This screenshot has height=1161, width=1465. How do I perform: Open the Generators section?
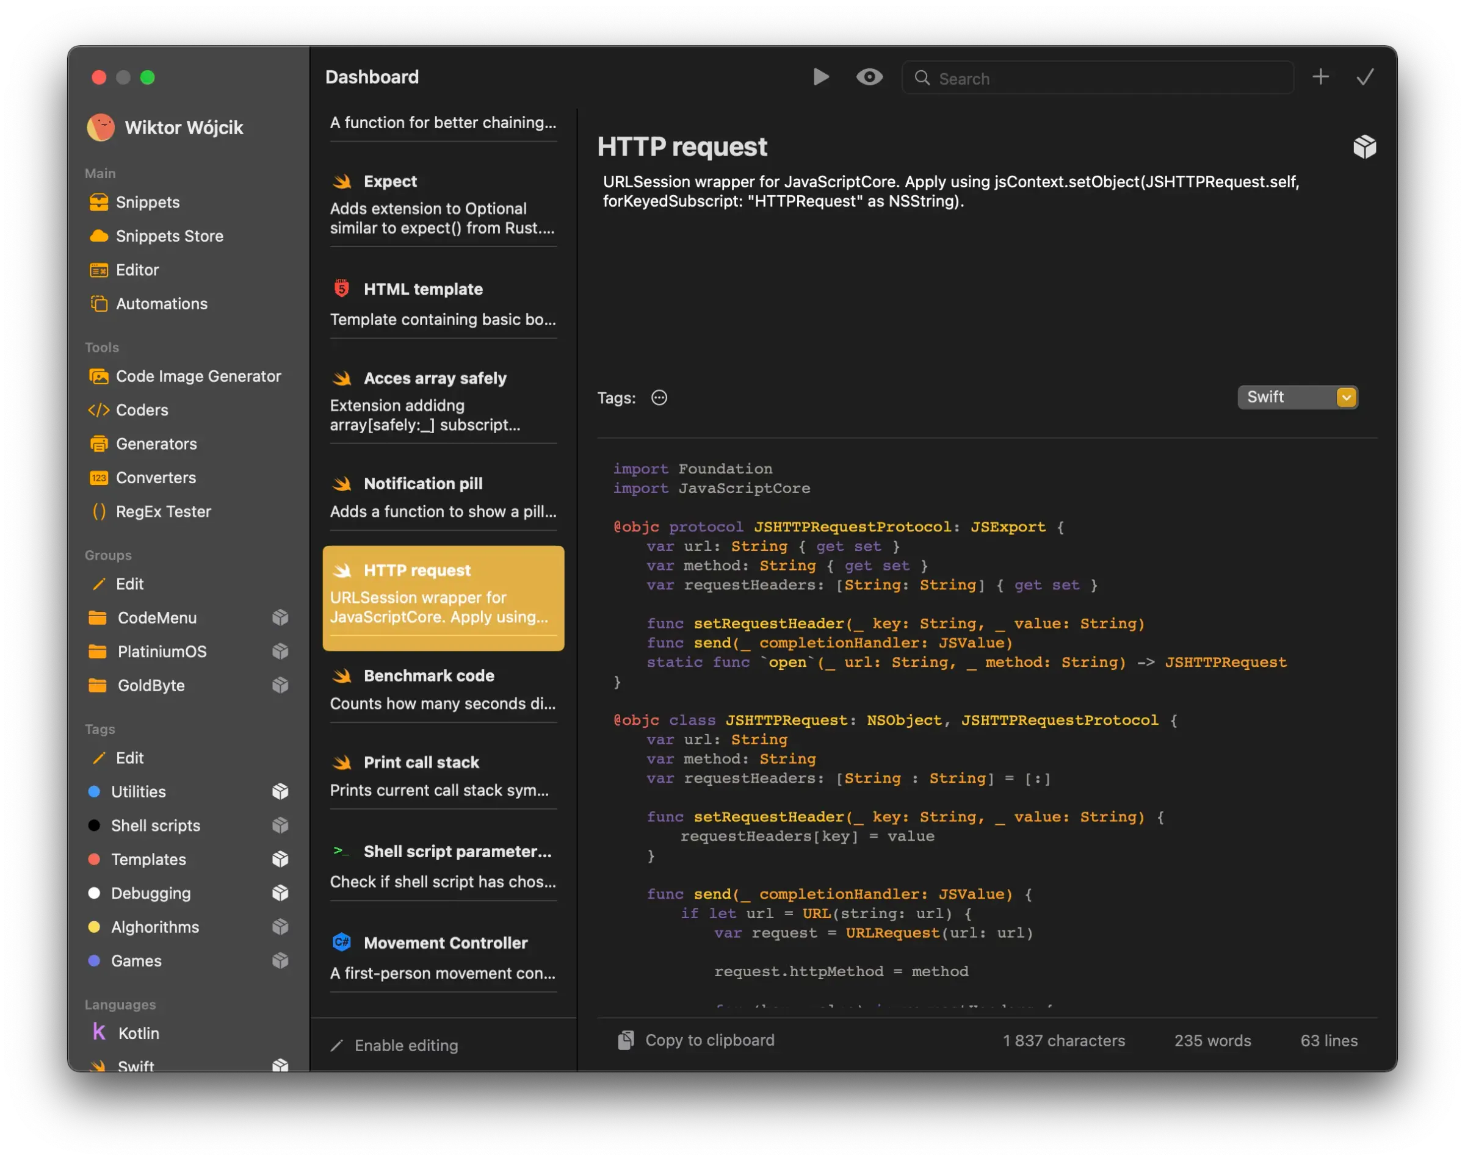[156, 444]
